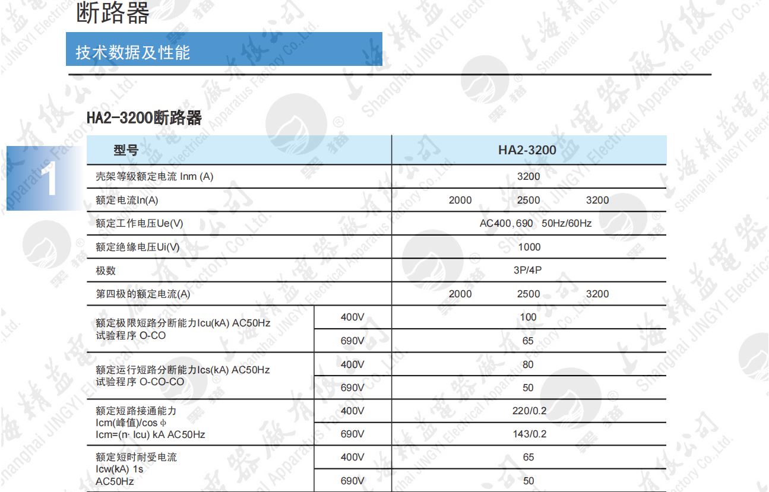Select 3200 in the 第四极的额定电流 row
The height and width of the screenshot is (492, 769).
[597, 294]
